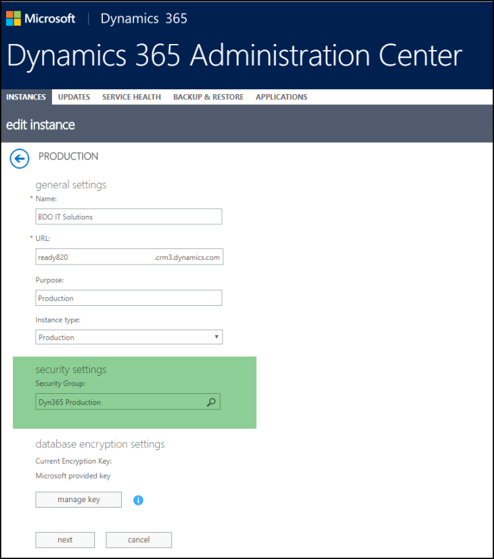Click the cancel button
Viewport: 494px width, 559px height.
[138, 539]
